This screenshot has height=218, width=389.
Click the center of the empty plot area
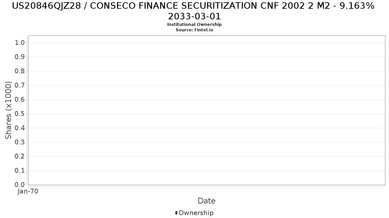pyautogui.click(x=206, y=110)
